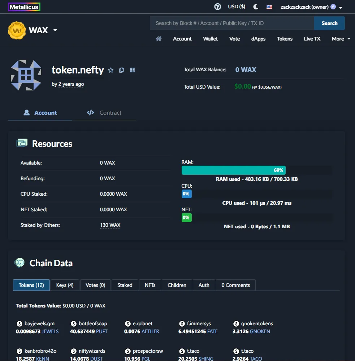The width and height of the screenshot is (355, 361).
Task: Open the Wallet nav menu item
Action: pos(210,39)
